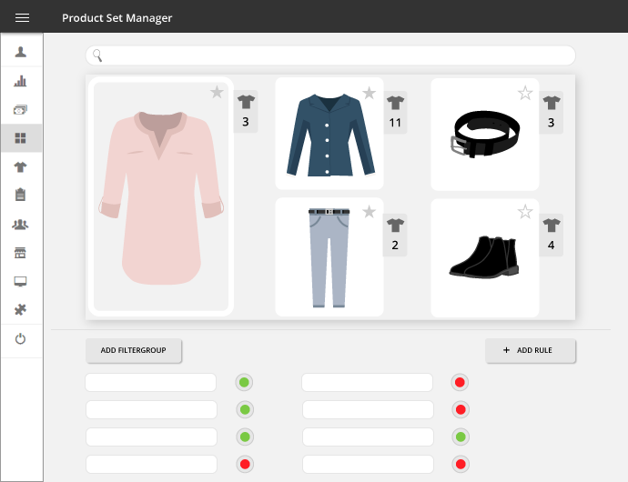Screen dimensions: 628x482
Task: Toggle favorite star on blue jacket
Action: [x=369, y=93]
